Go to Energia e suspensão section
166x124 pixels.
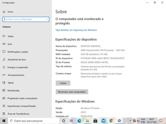pos(18,67)
